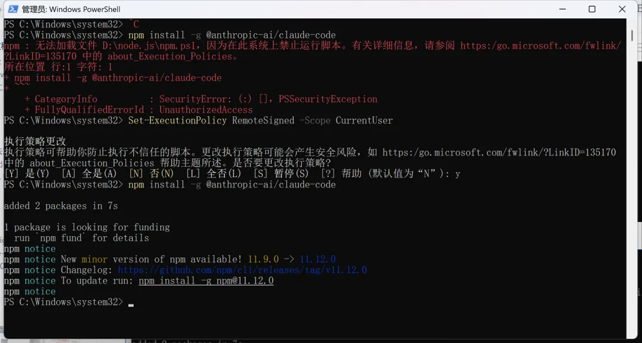Click the '所在位置 行:1 字符: 1' line

pyautogui.click(x=58, y=66)
